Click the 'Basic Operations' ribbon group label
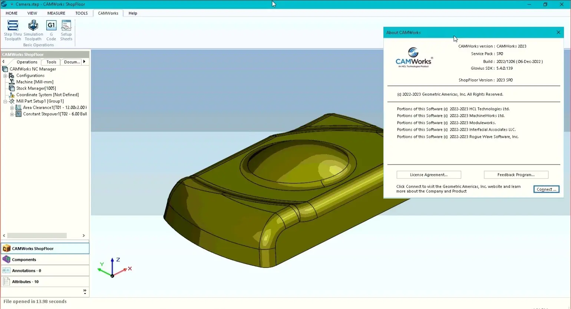 (x=39, y=45)
